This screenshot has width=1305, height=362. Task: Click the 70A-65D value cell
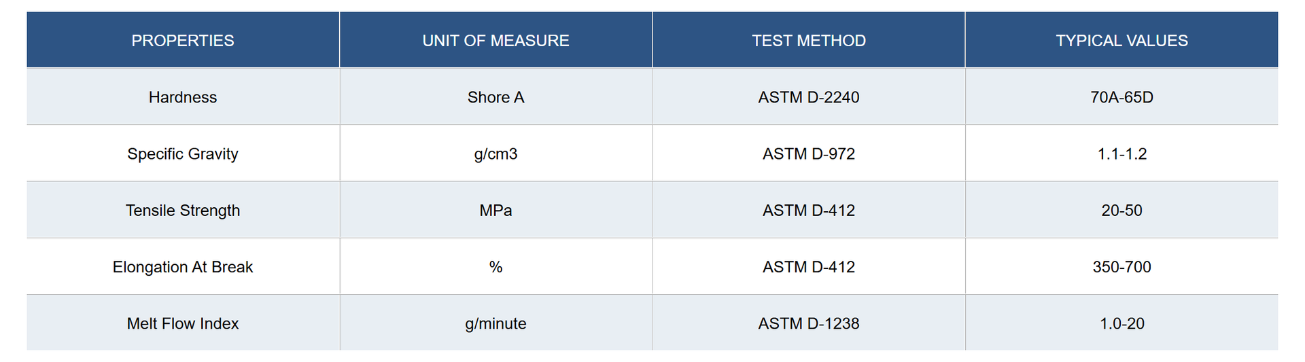[x=1122, y=96]
